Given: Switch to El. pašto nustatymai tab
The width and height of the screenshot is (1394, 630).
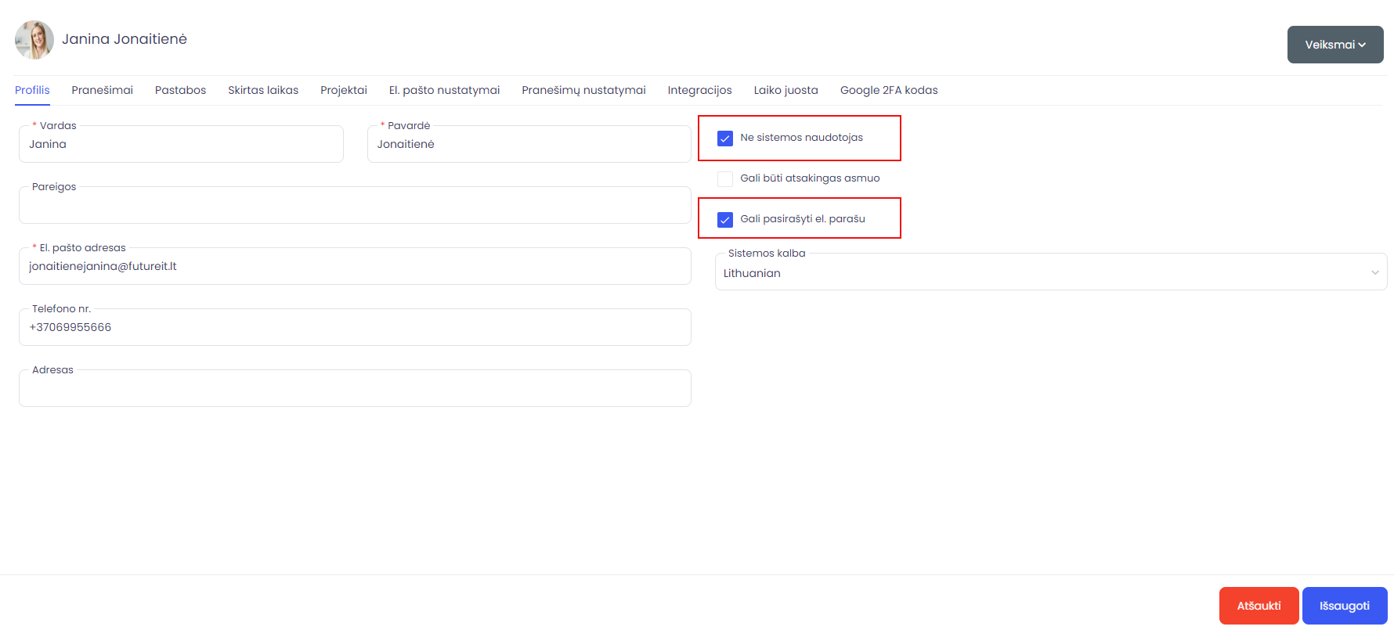Looking at the screenshot, I should tap(445, 90).
